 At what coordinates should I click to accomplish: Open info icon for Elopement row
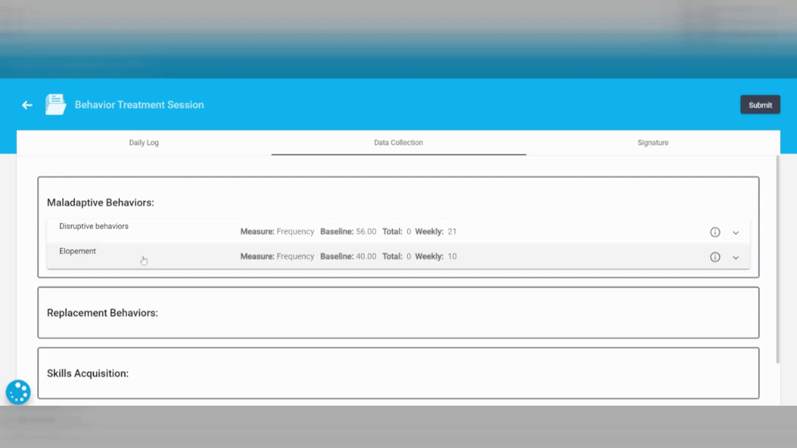pyautogui.click(x=714, y=257)
